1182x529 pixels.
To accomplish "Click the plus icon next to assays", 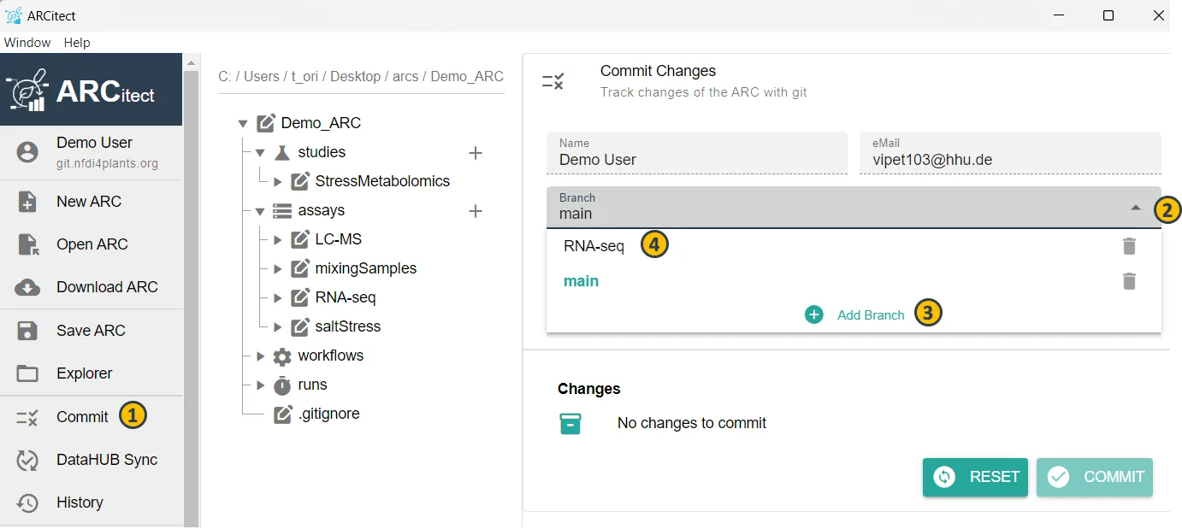I will tap(476, 211).
